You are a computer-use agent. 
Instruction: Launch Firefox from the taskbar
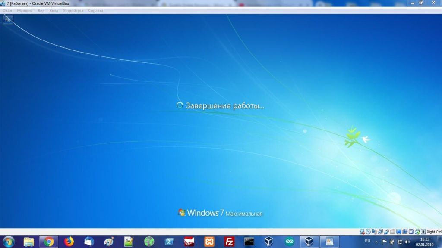[x=69, y=242]
